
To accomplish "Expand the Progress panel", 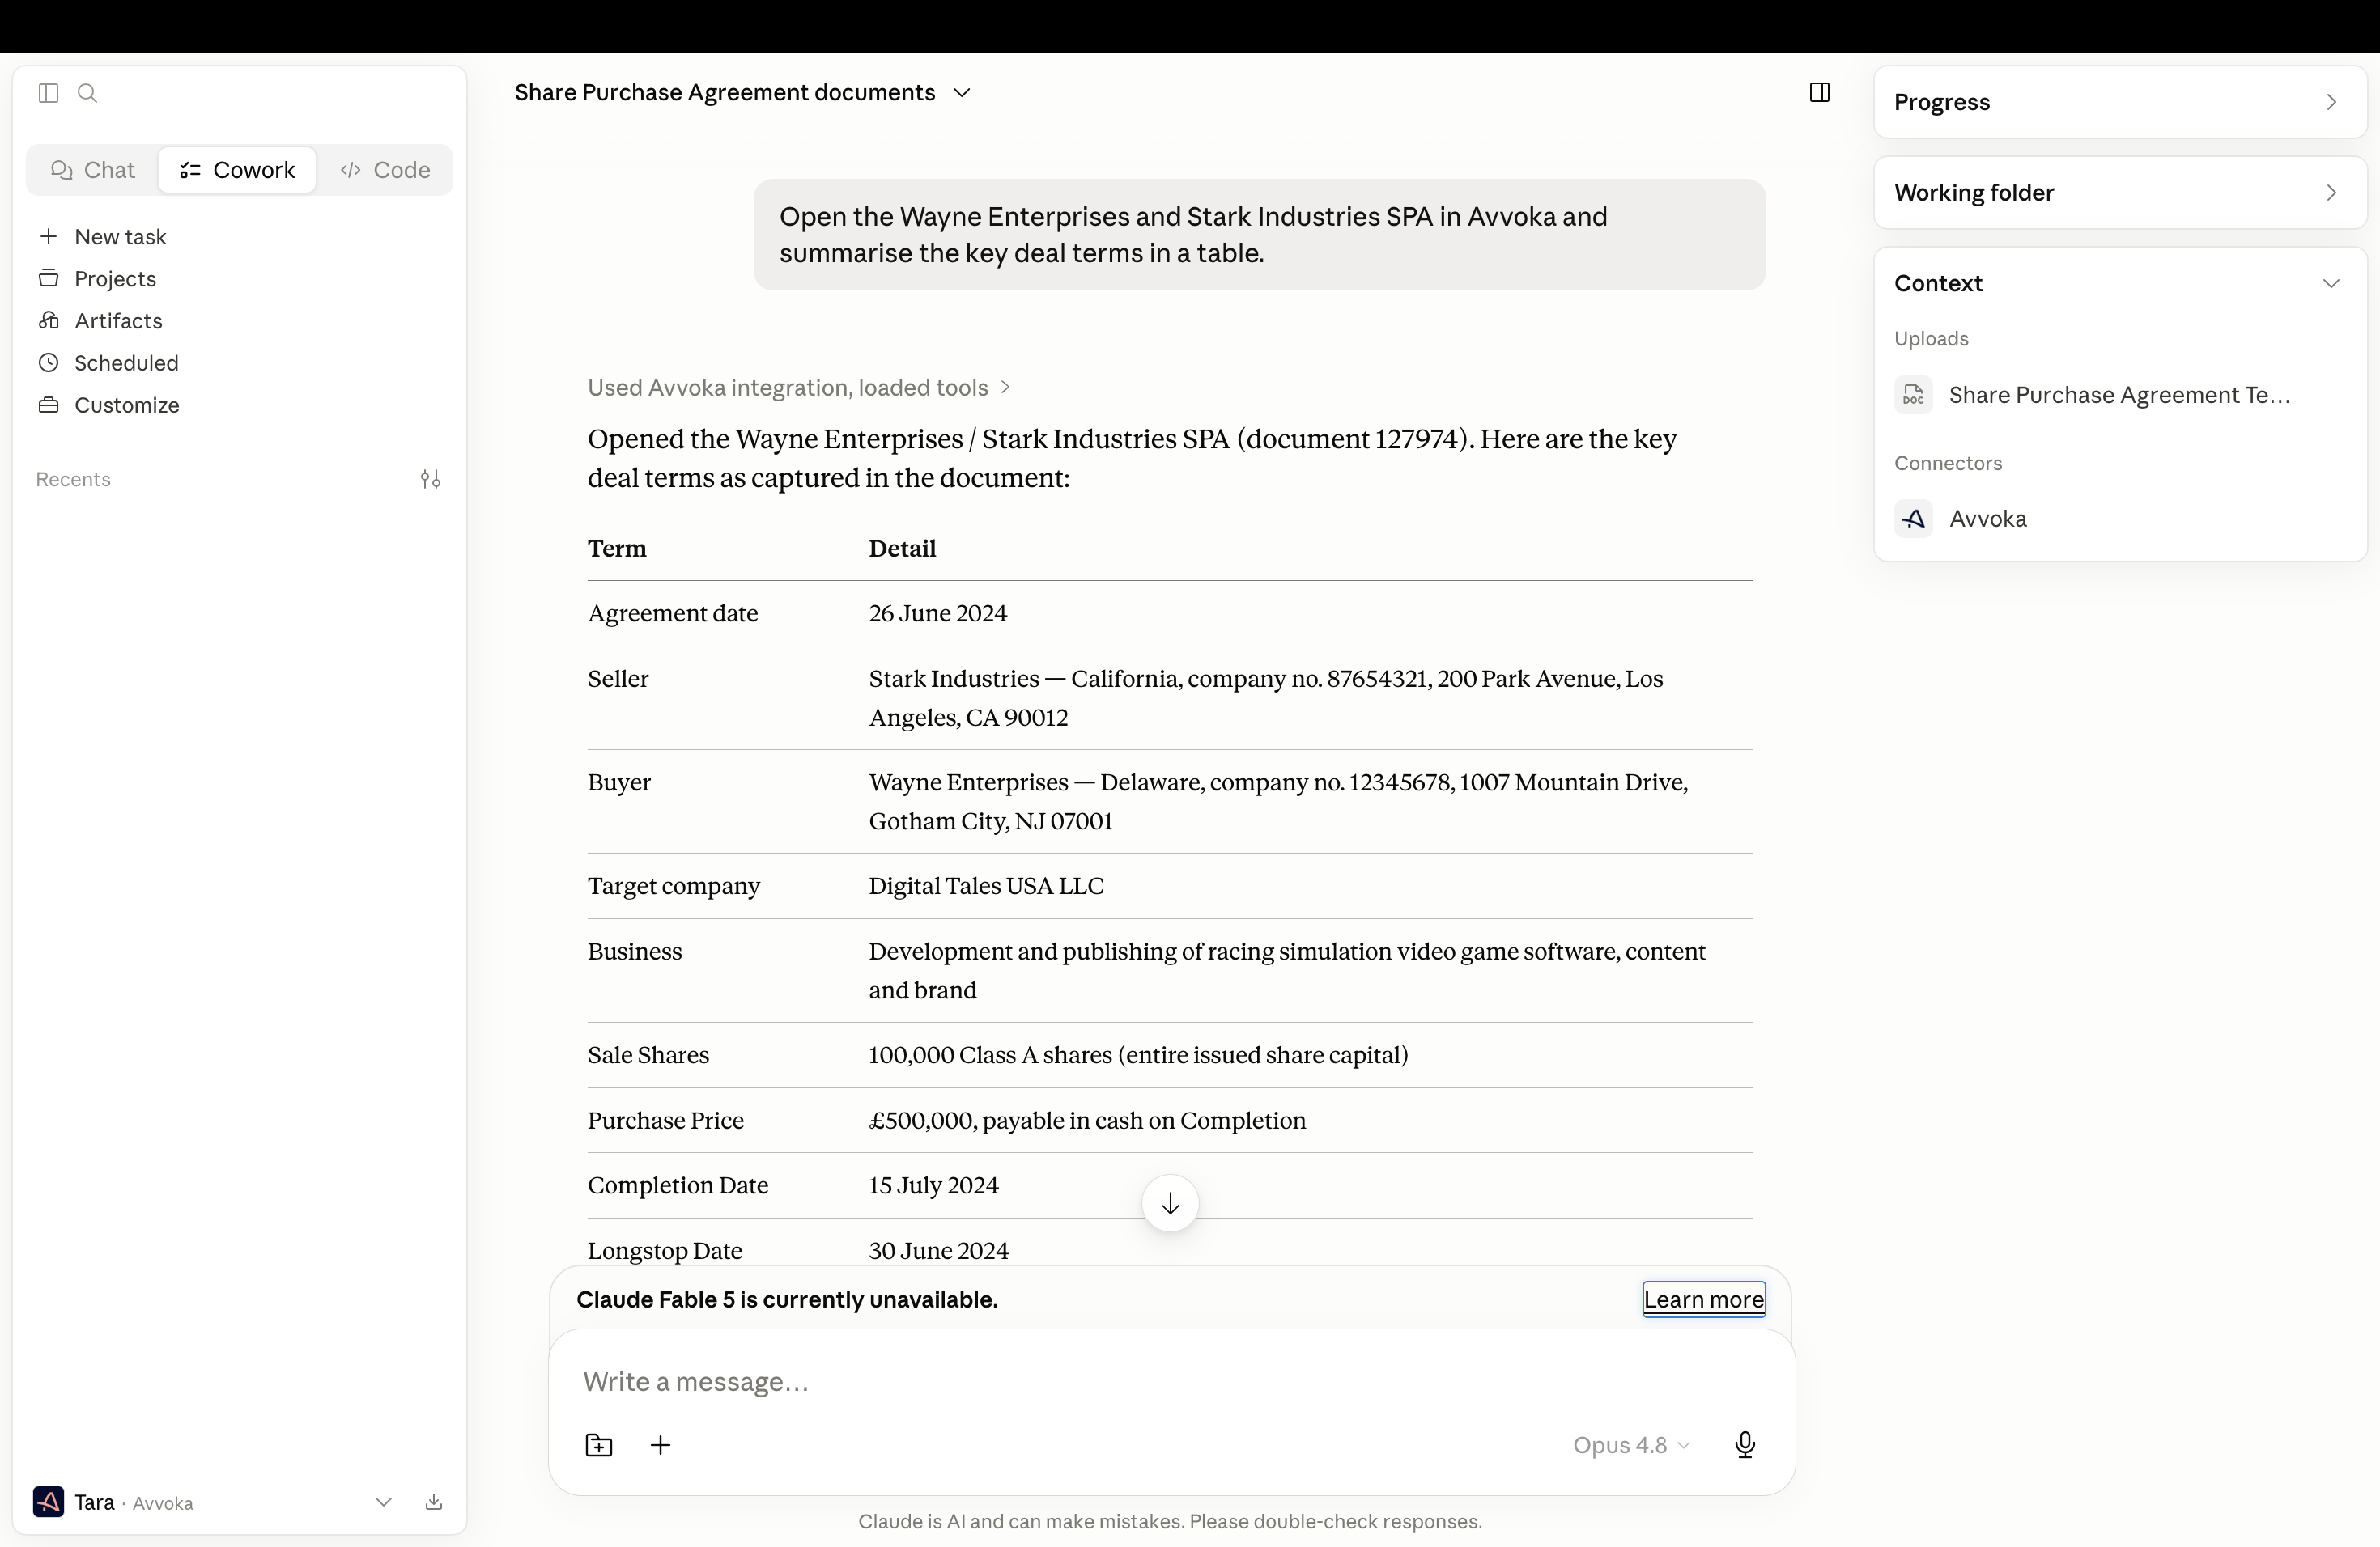I will 2119,102.
